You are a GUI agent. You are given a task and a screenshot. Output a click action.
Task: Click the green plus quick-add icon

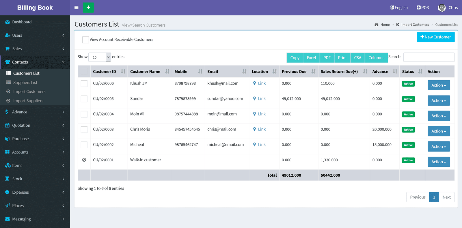point(88,8)
